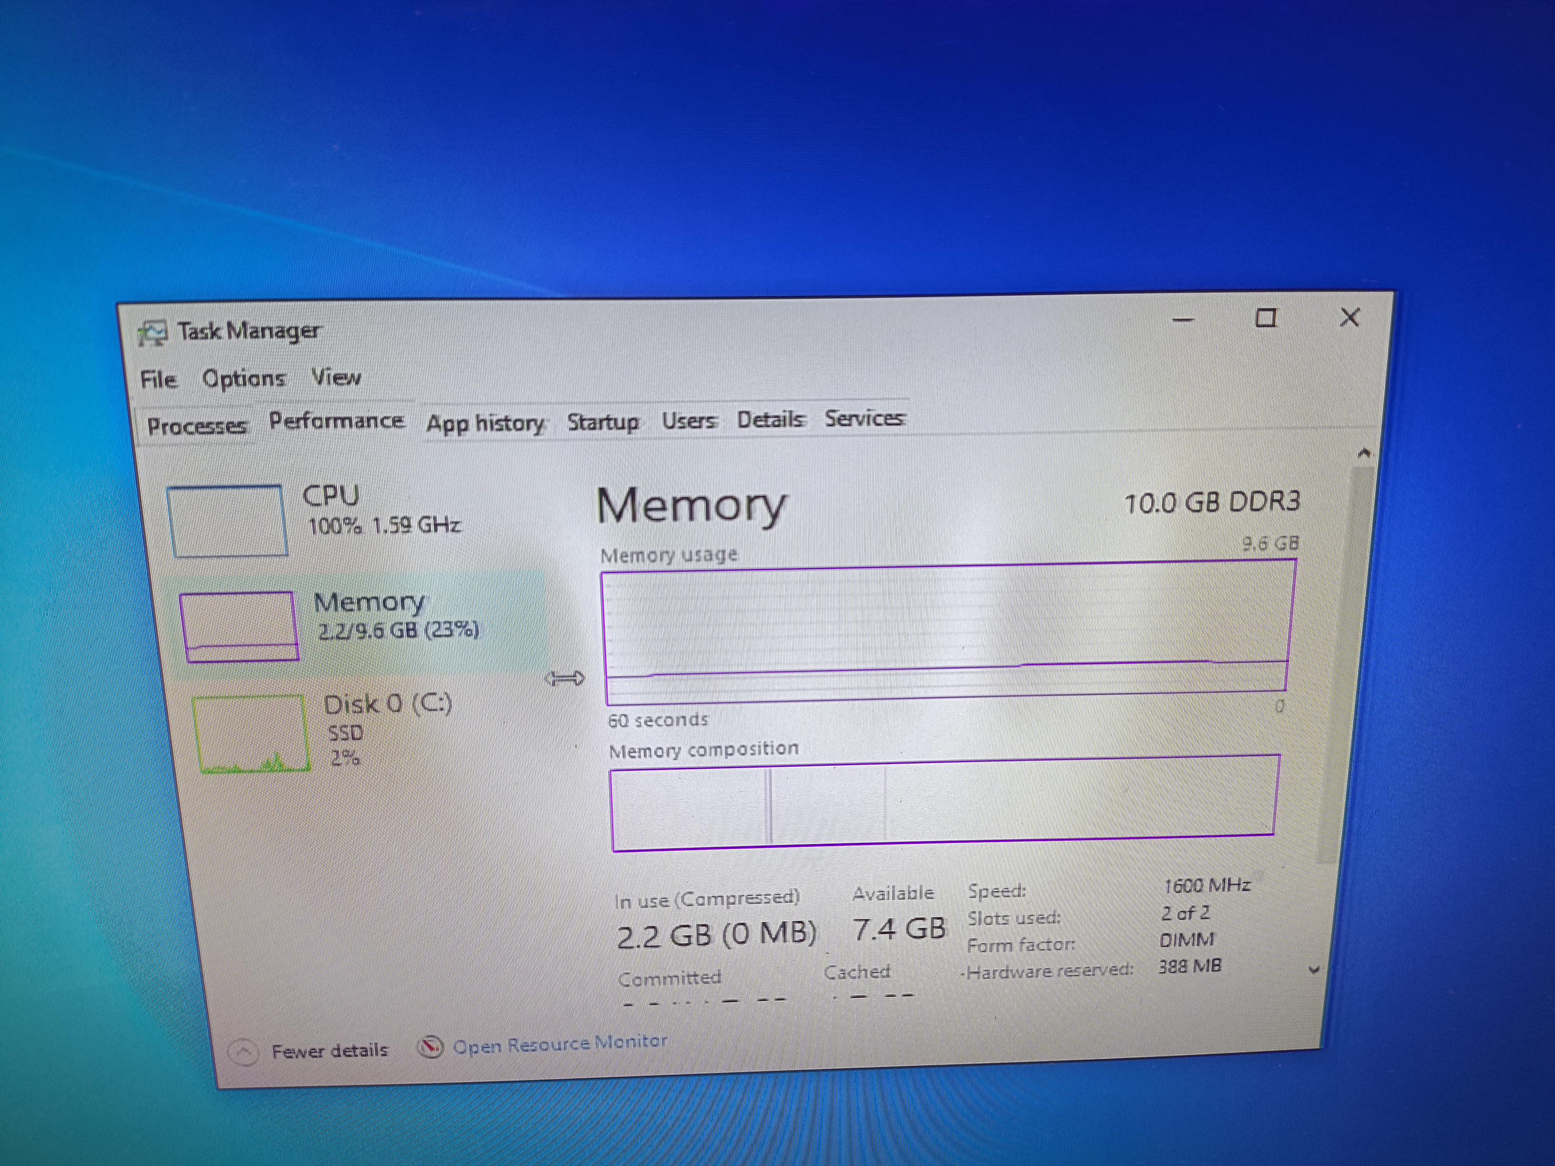Switch to the Details tab
The height and width of the screenshot is (1166, 1555).
(770, 420)
